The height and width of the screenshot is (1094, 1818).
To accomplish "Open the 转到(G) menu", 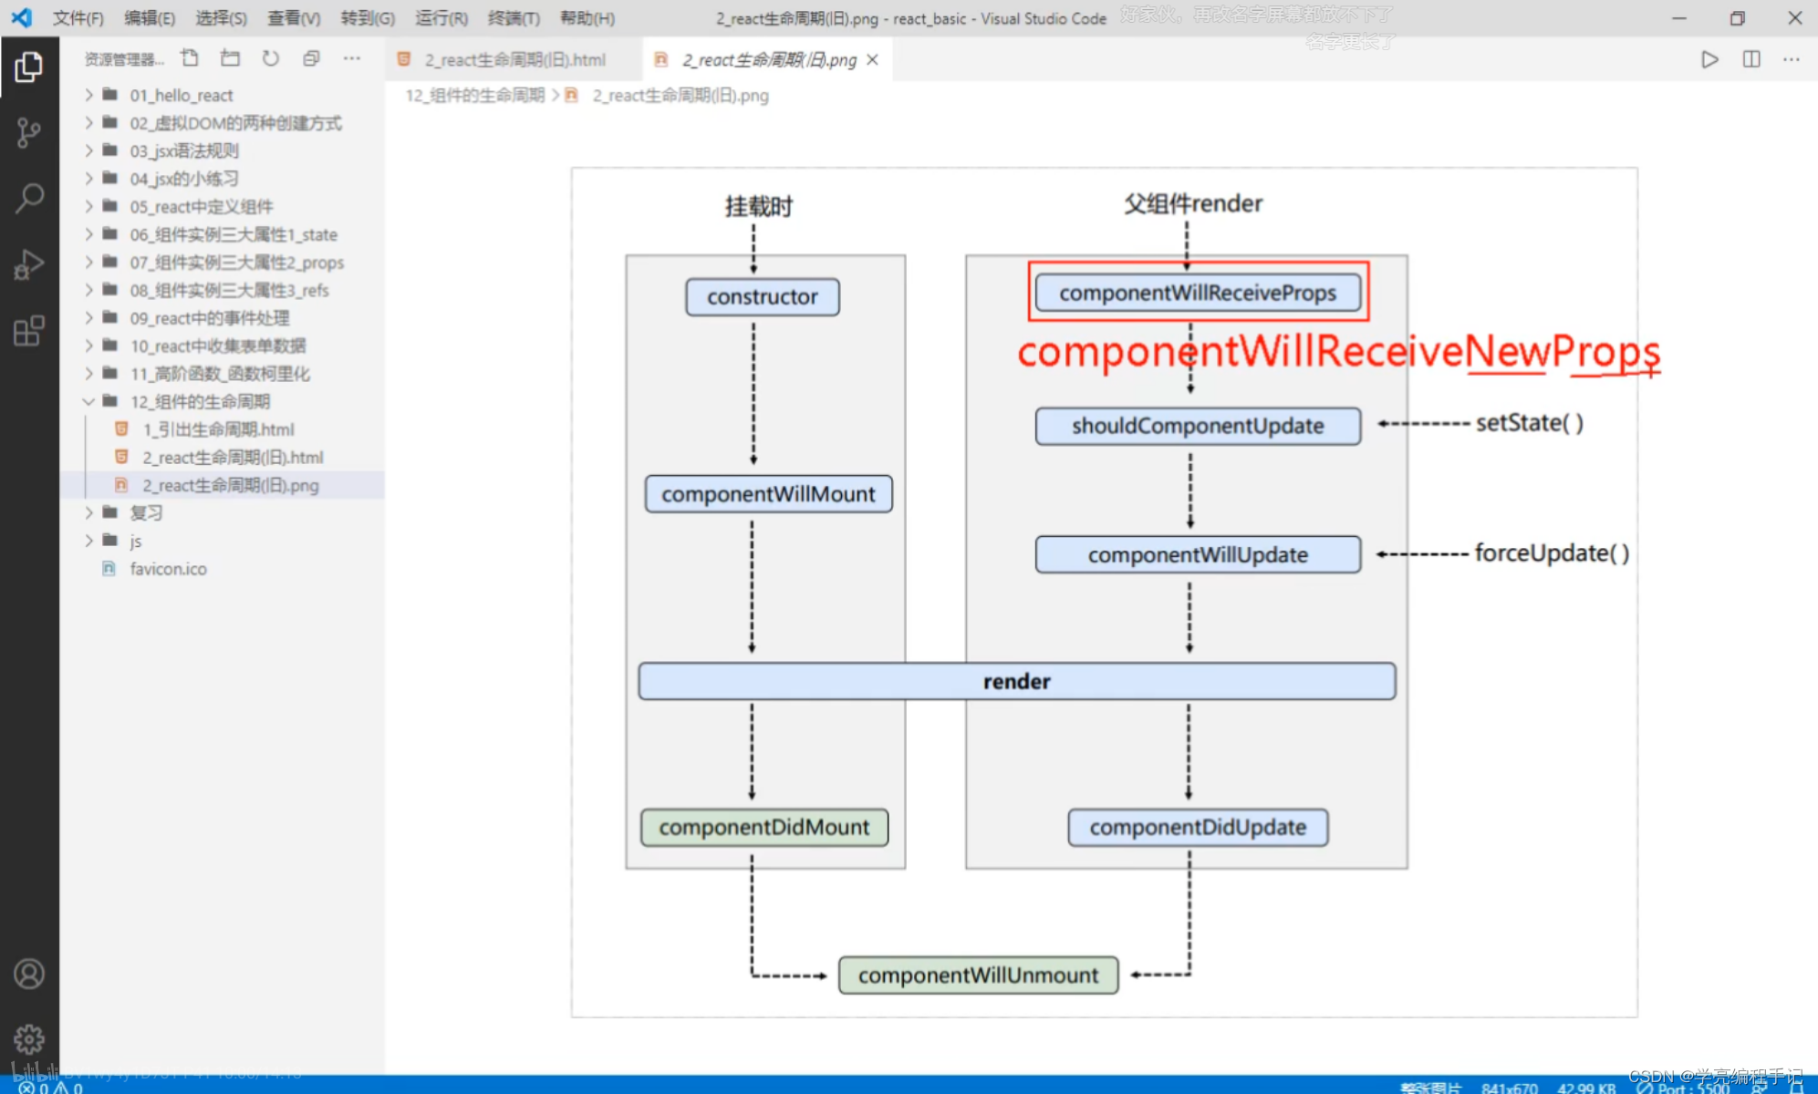I will (x=368, y=17).
